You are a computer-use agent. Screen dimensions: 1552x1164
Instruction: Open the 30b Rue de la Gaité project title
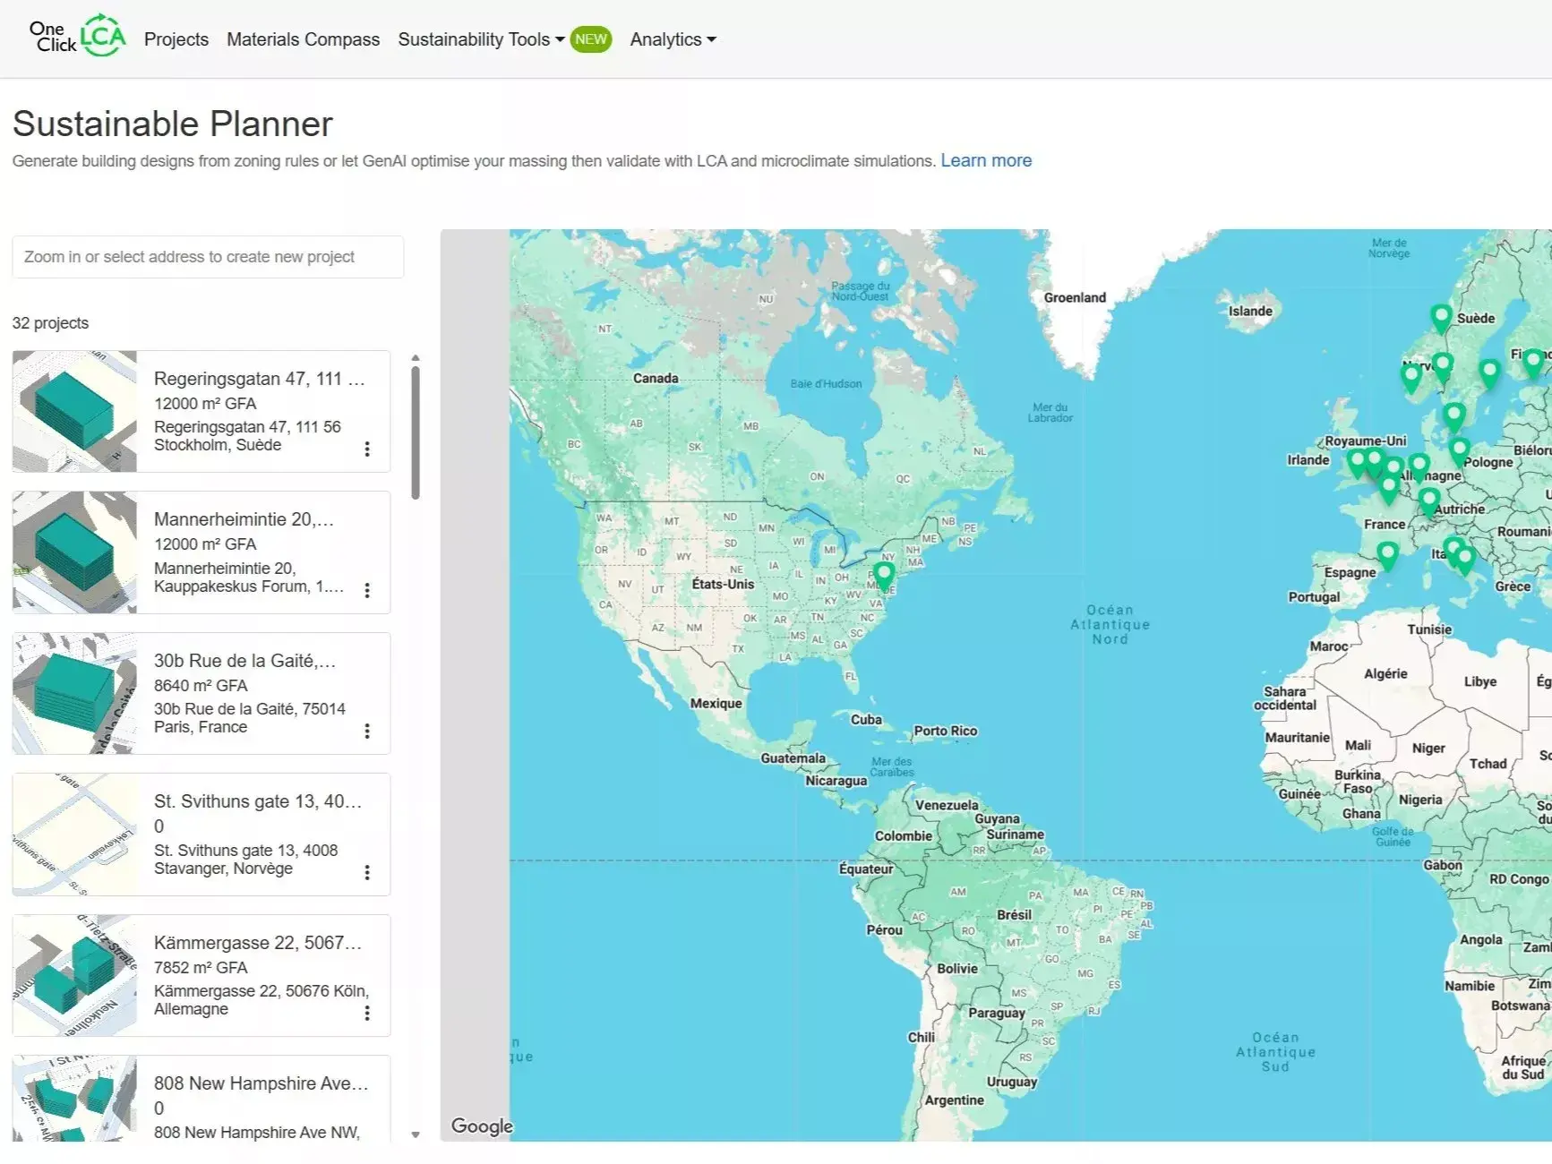click(244, 661)
